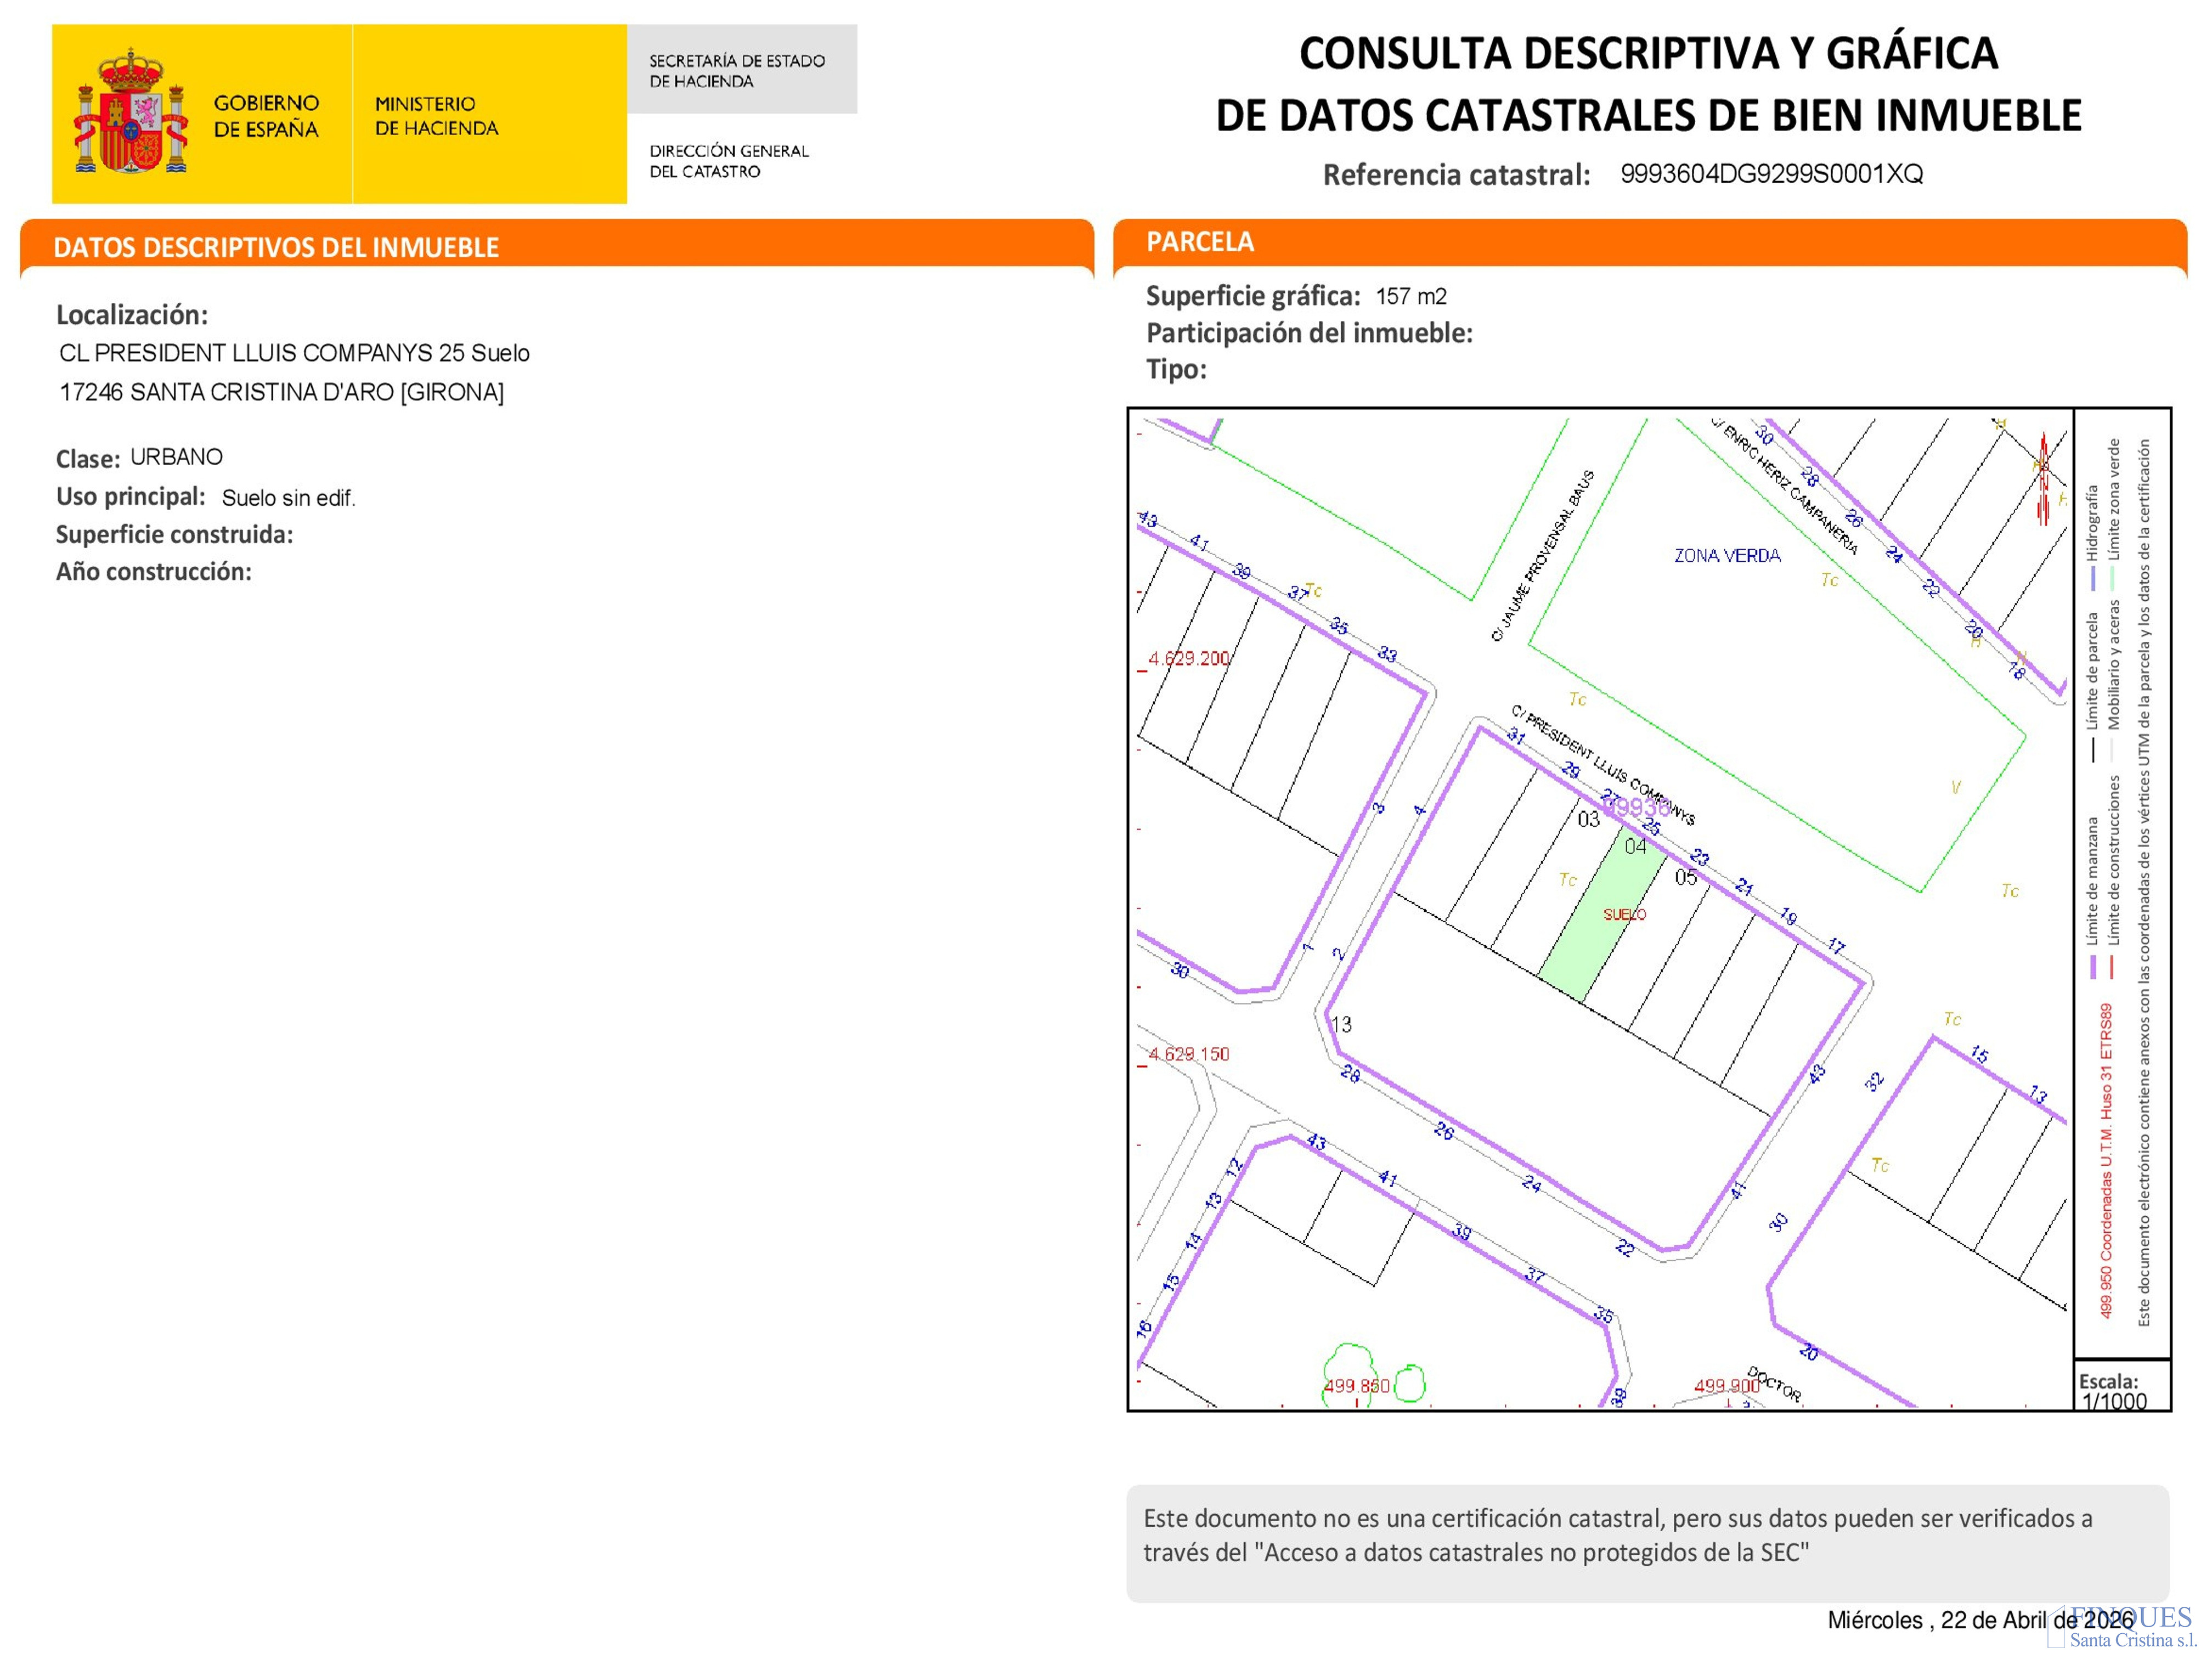Click the address line CL President Lluis Companys 25

pyautogui.click(x=294, y=353)
